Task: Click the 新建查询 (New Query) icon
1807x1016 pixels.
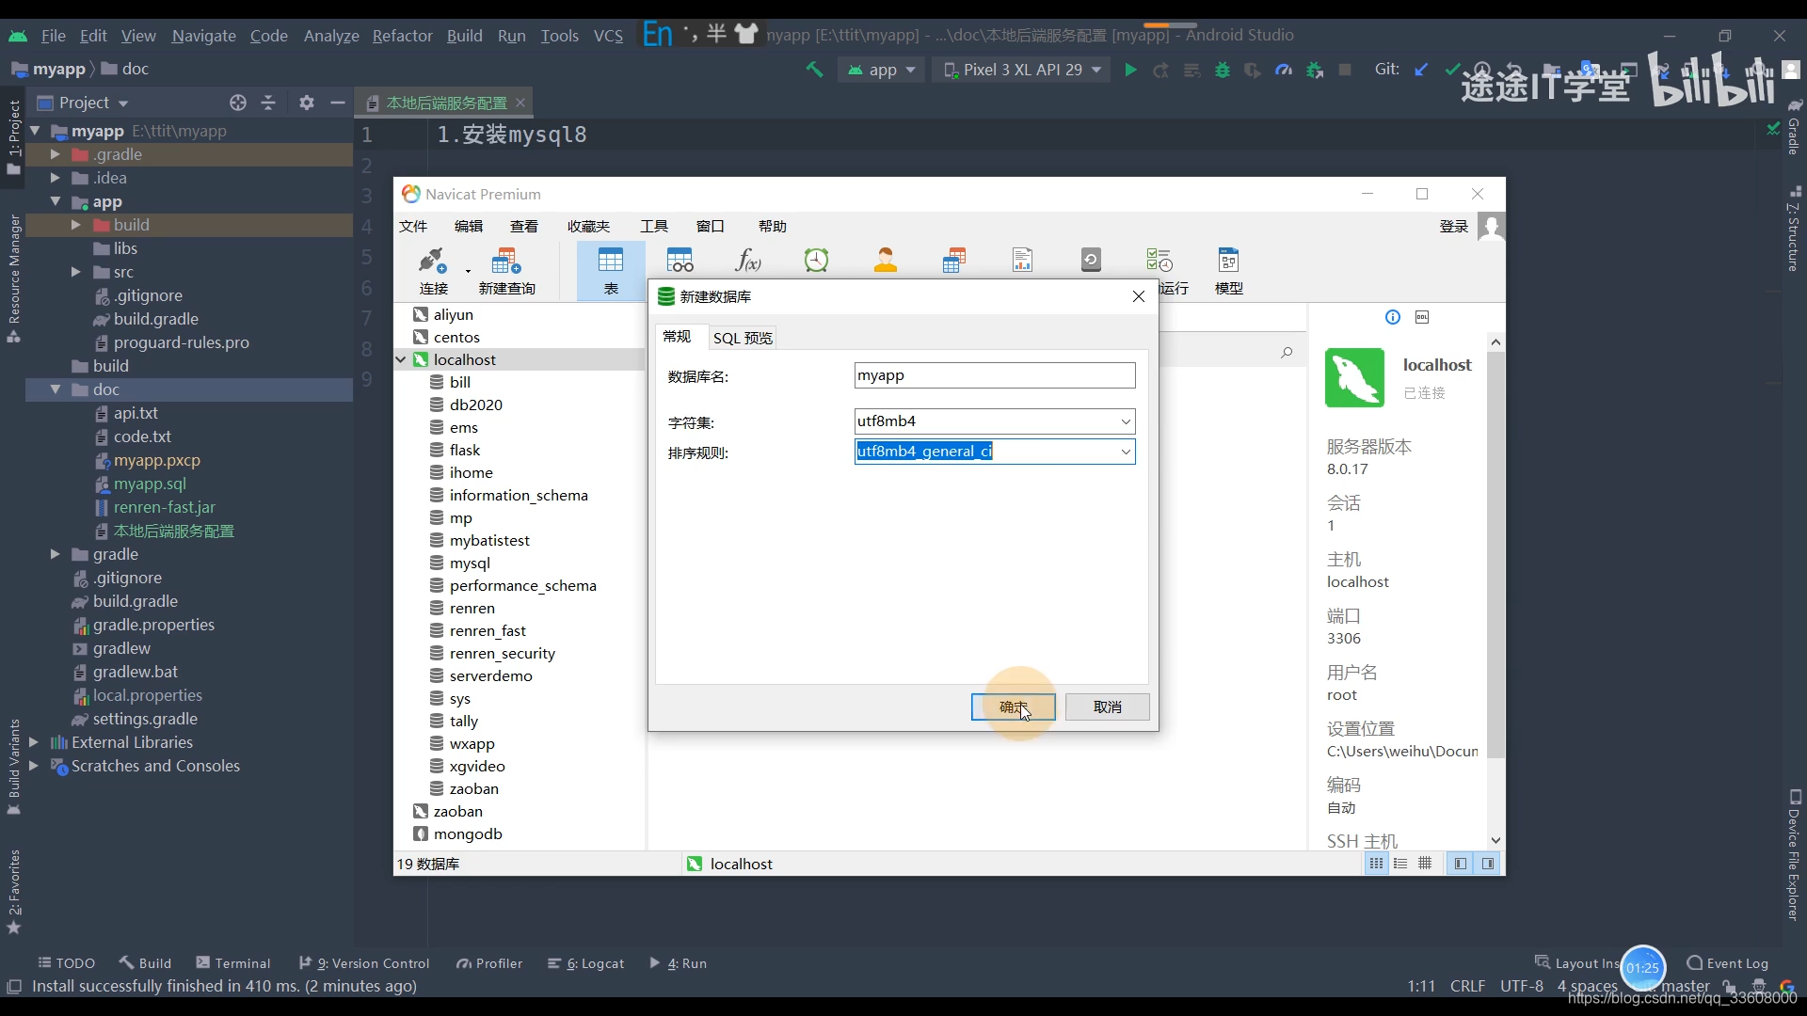Action: (506, 269)
